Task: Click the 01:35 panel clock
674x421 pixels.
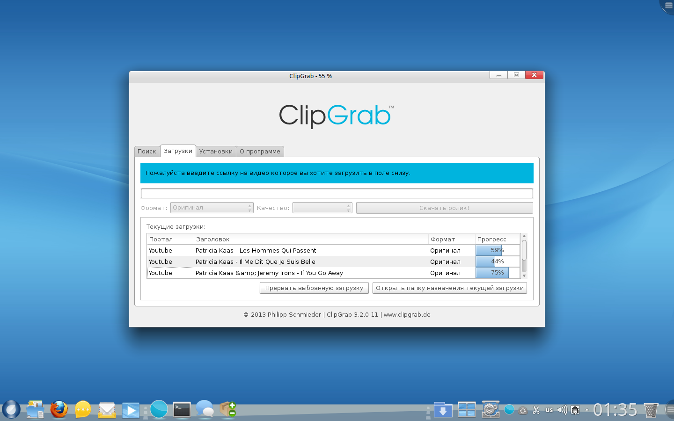Action: (x=615, y=410)
